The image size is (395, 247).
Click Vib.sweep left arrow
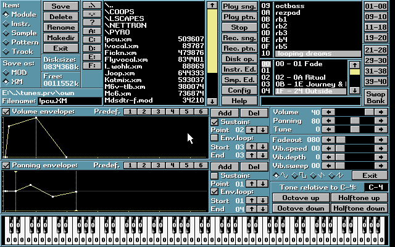point(328,165)
